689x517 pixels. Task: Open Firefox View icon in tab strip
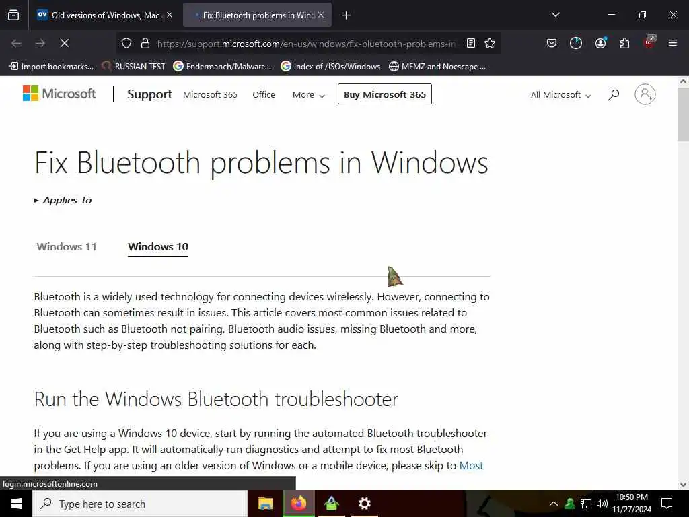(x=13, y=15)
